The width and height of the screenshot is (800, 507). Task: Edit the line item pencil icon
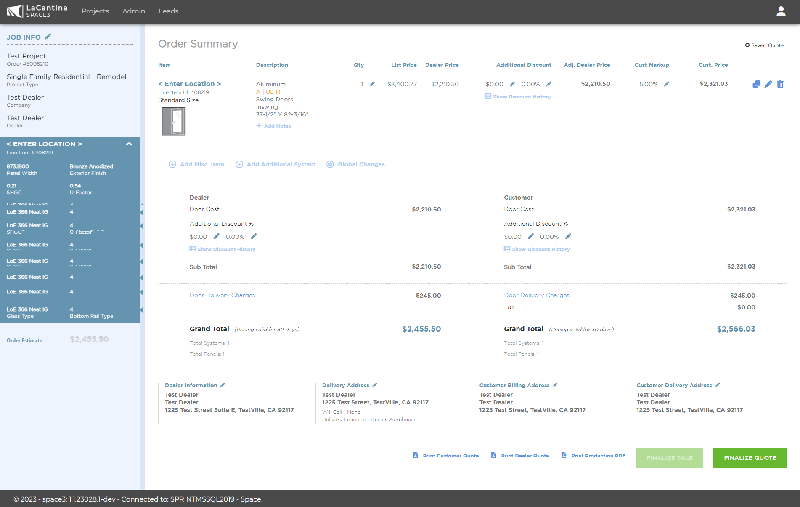point(768,84)
